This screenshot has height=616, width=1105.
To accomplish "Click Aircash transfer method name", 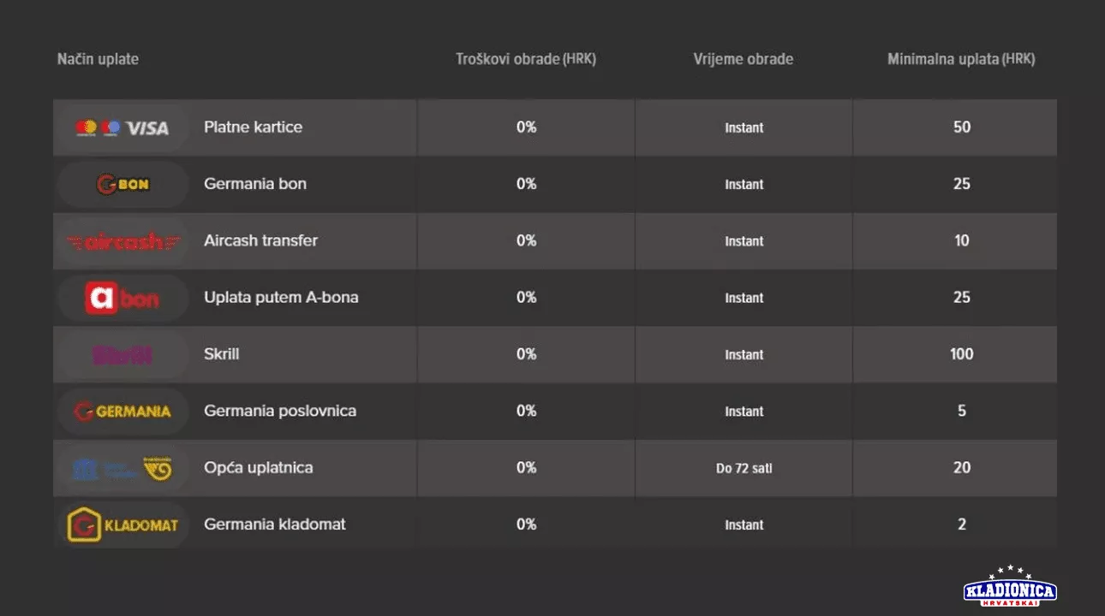I will 260,240.
